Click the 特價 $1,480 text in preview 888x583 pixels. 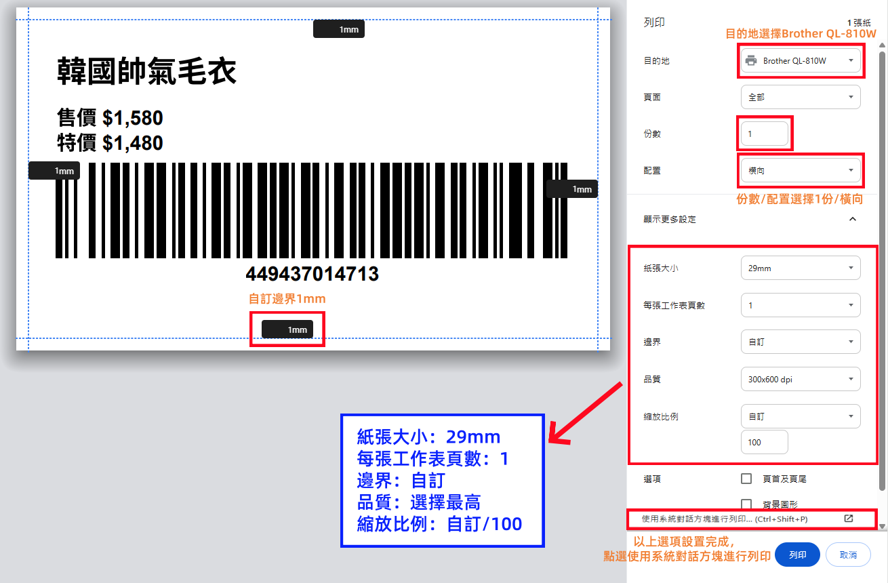[x=110, y=143]
